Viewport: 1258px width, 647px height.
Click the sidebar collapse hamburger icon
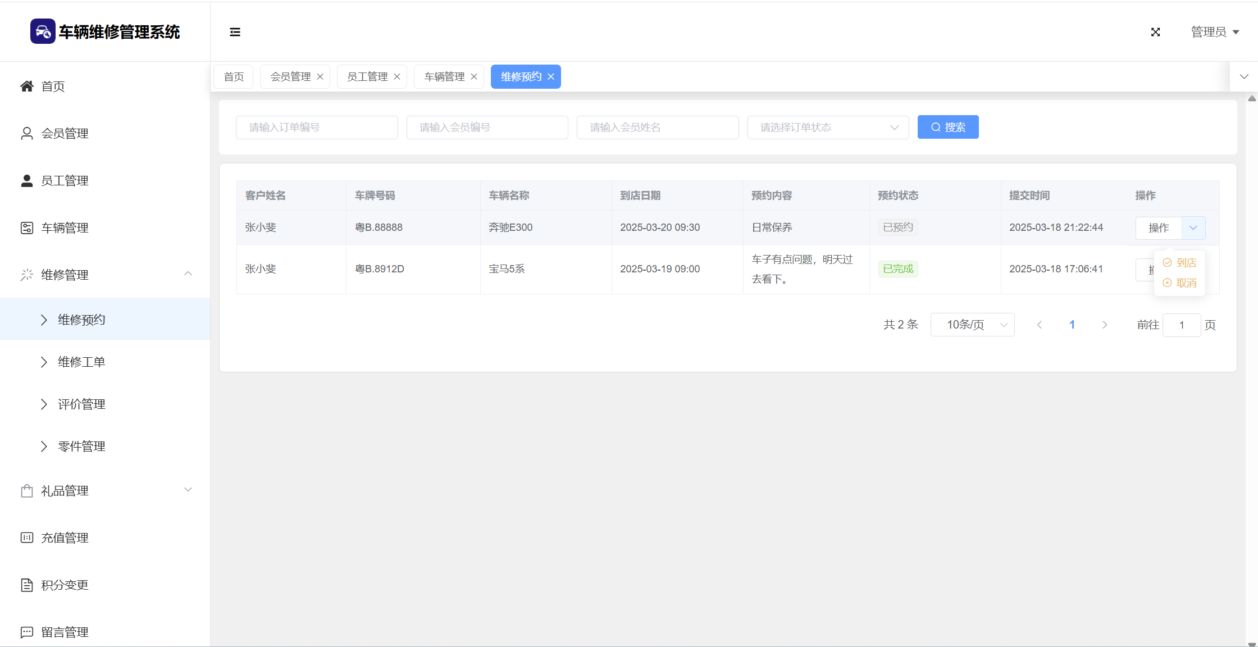pyautogui.click(x=235, y=32)
